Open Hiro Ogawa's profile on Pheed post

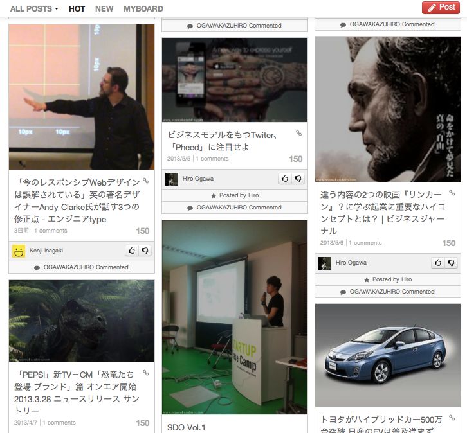coord(198,179)
